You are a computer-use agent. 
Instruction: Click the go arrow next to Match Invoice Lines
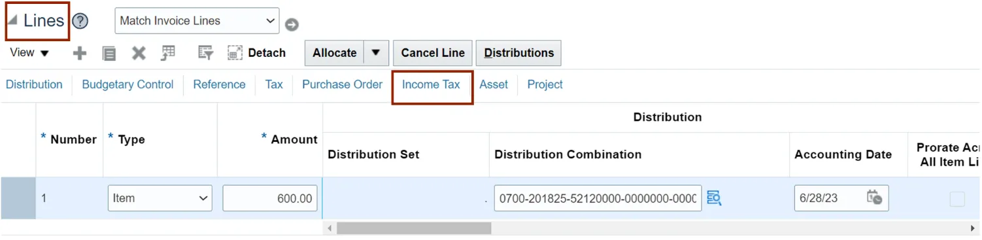click(292, 25)
